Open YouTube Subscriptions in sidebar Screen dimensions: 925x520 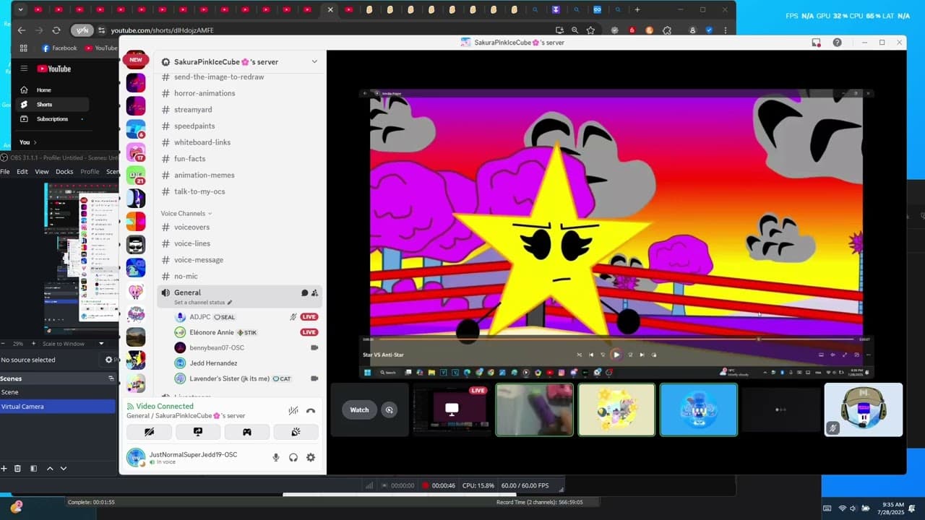(52, 119)
